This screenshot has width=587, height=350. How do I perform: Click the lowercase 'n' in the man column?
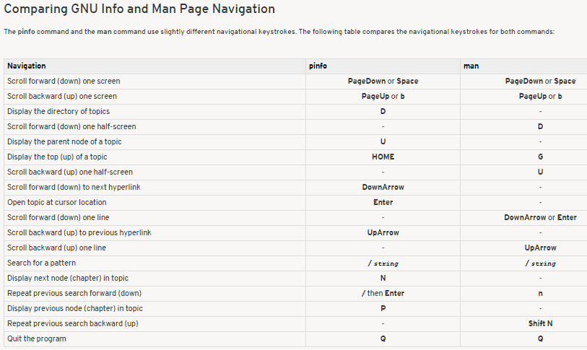point(540,293)
